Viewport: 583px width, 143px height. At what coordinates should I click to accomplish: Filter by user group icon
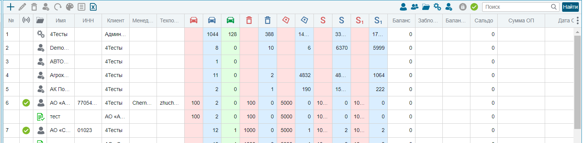415,6
